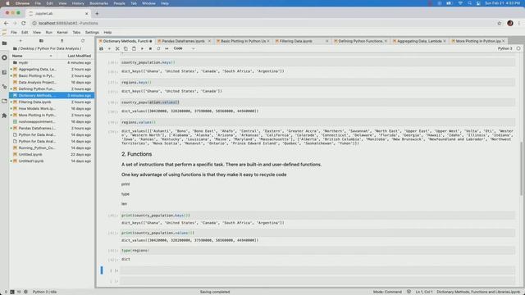This screenshot has height=295, width=525.
Task: Click the Python 3 kernel name in the toolbar
Action: click(504, 48)
